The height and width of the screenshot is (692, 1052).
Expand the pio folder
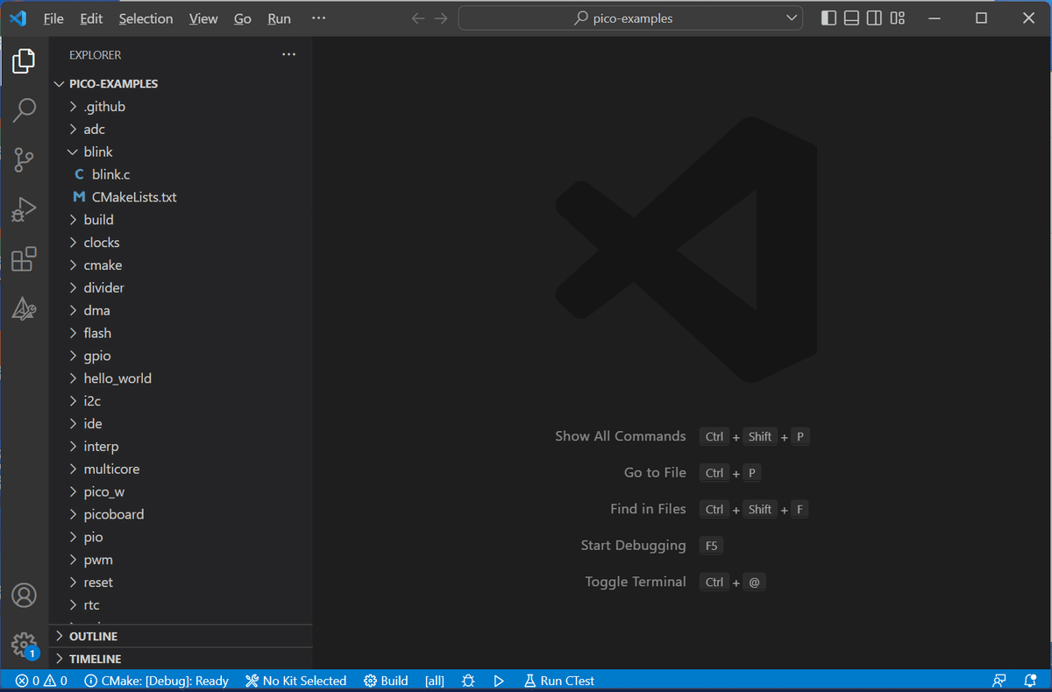pos(181,537)
